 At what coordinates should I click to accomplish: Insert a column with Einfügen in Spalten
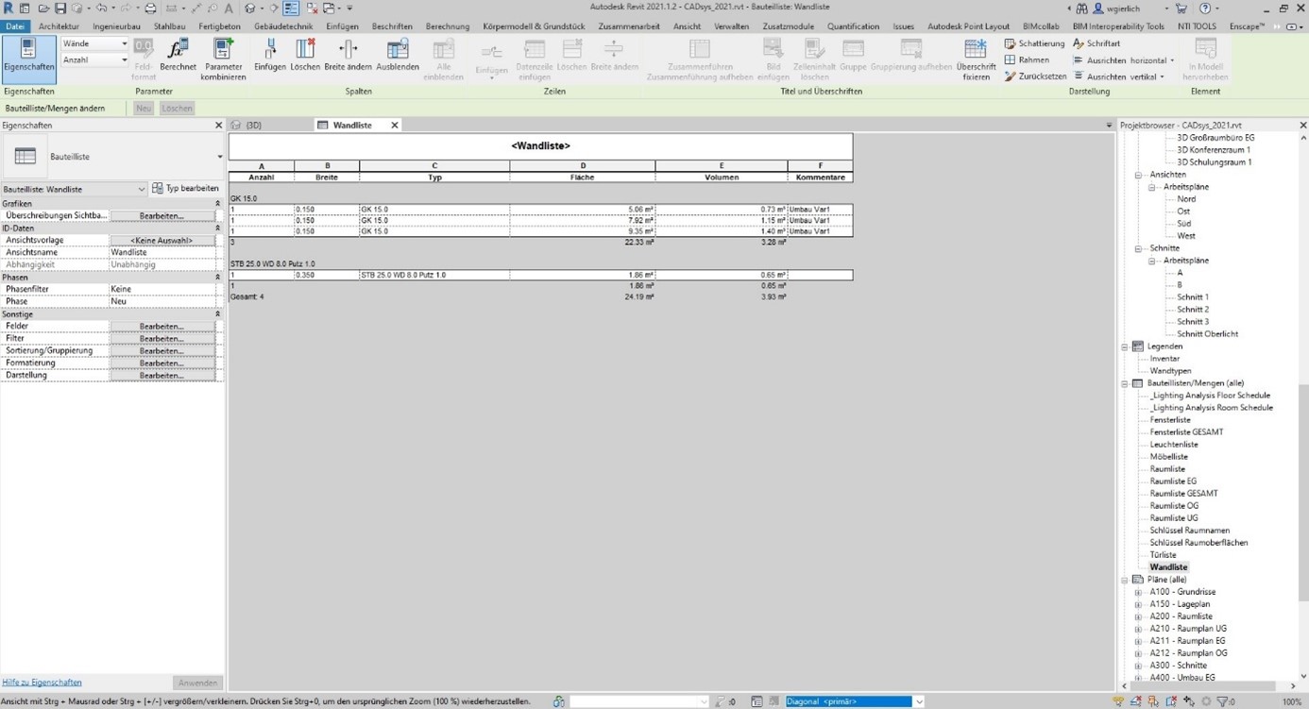pyautogui.click(x=270, y=51)
